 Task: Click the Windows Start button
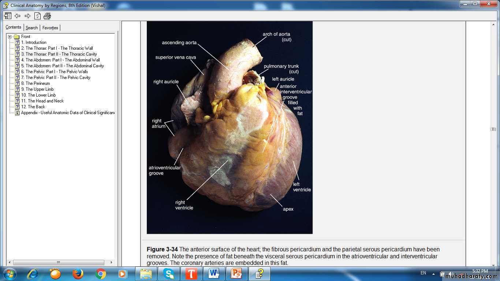point(9,274)
